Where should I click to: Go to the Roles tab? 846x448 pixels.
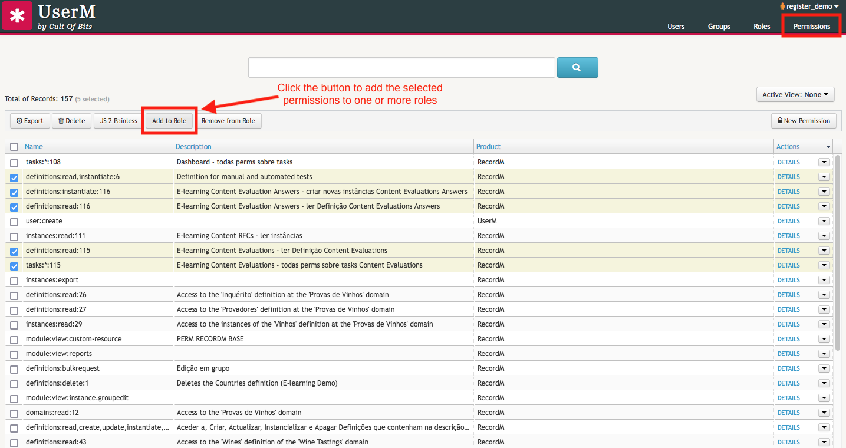coord(762,27)
